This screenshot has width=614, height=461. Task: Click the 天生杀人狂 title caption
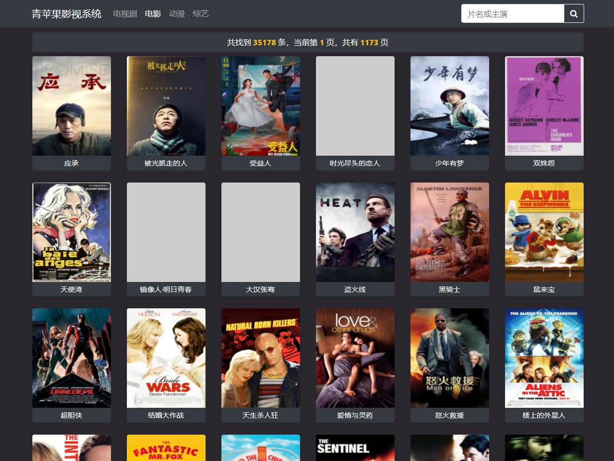(261, 415)
